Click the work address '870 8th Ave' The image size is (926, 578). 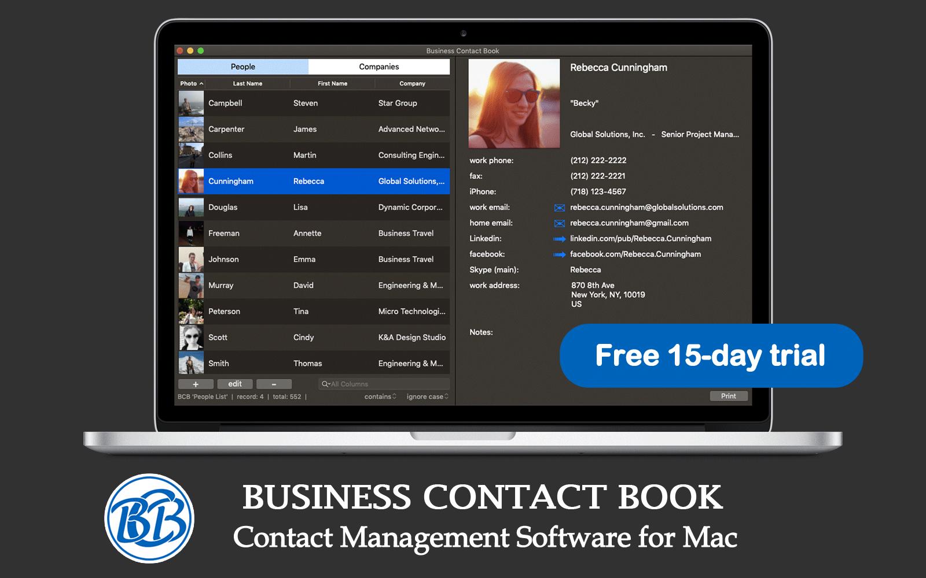coord(593,286)
